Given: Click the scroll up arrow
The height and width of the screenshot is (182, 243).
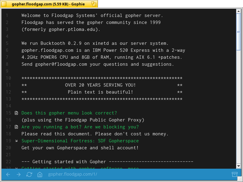Looking at the screenshot, I should 238,11.
